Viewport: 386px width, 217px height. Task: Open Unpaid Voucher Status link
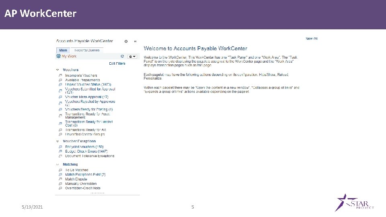(88, 84)
